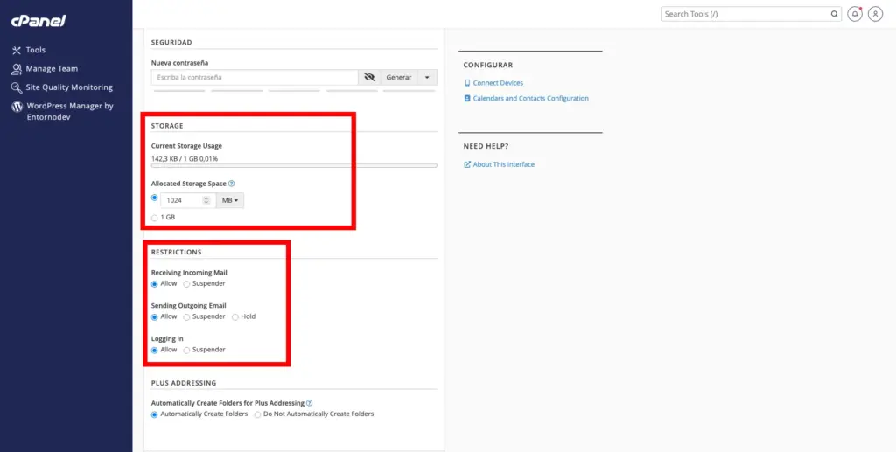Click Allocated Storage Space help icon
The height and width of the screenshot is (452, 896).
click(232, 184)
